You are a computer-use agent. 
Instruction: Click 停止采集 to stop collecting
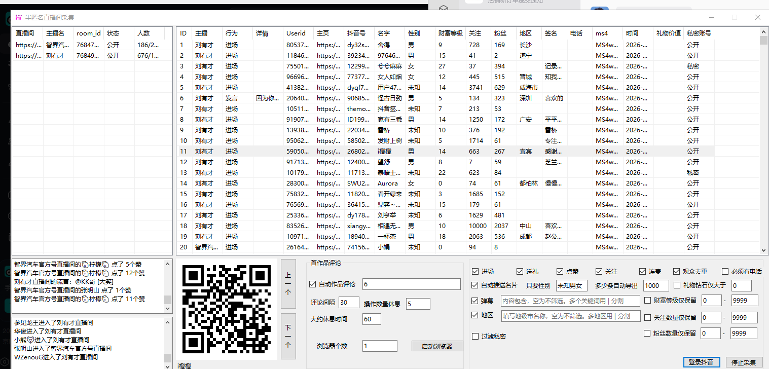tap(744, 362)
